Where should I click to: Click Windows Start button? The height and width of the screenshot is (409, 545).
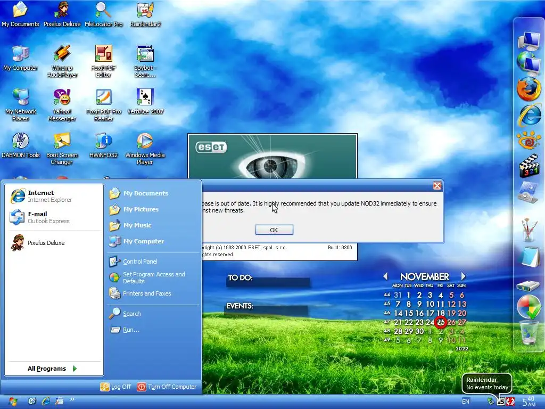(x=13, y=402)
